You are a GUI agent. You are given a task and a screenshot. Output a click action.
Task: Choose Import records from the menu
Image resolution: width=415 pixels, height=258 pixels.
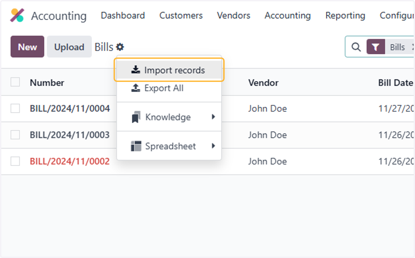pos(169,70)
